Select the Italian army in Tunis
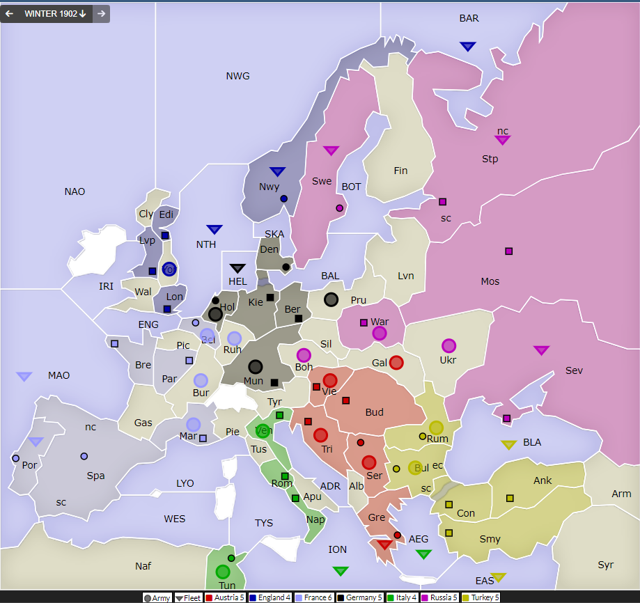 223,572
